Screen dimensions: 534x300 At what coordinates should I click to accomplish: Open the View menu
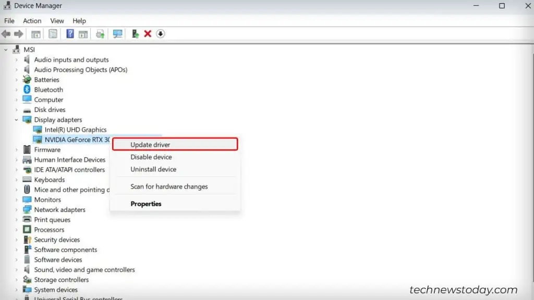[x=57, y=21]
